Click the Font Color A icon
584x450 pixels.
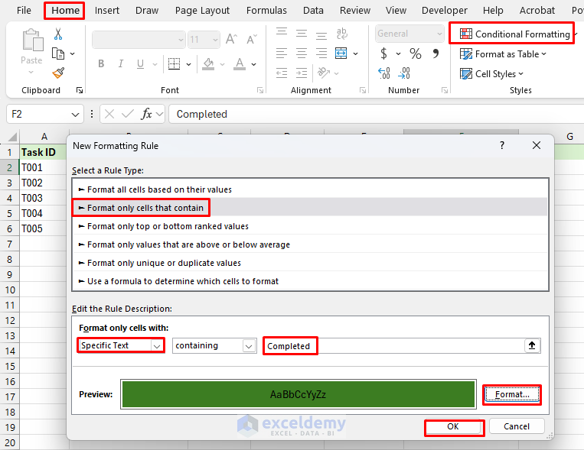[240, 64]
